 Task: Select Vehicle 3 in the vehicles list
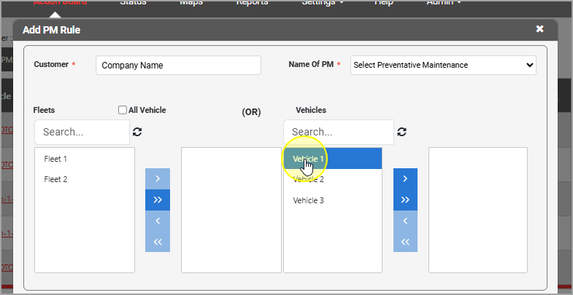(x=308, y=200)
